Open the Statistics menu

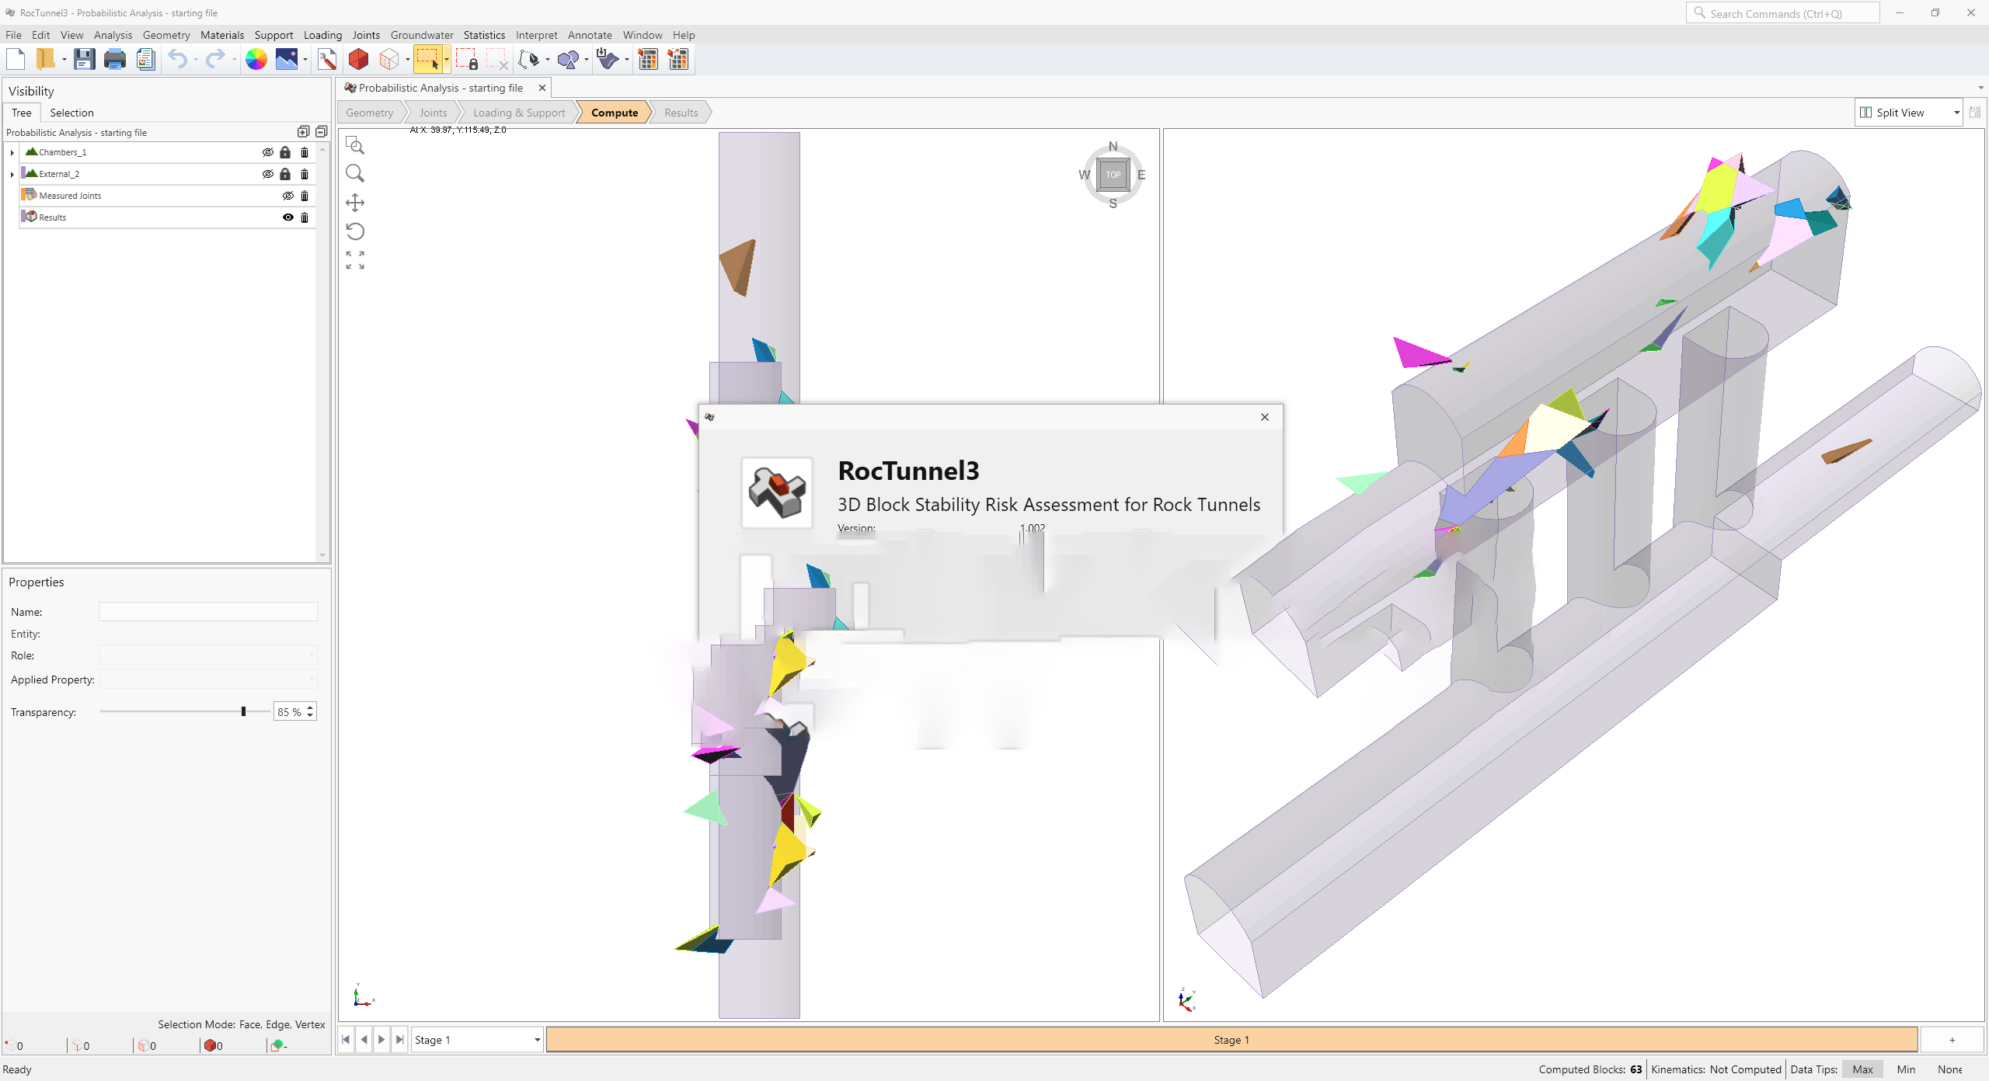(x=483, y=35)
